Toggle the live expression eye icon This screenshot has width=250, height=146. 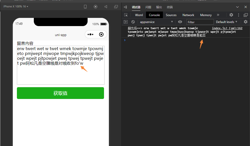point(180,22)
